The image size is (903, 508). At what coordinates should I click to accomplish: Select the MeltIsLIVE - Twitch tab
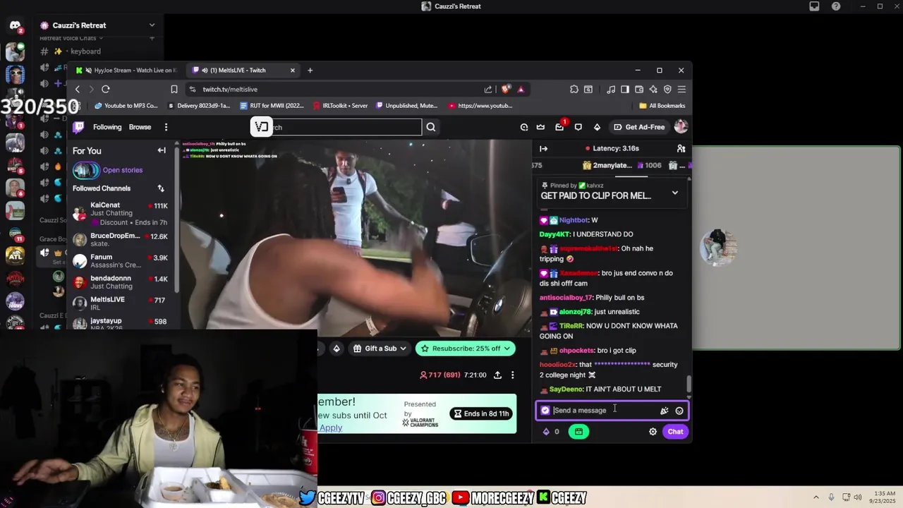coord(242,71)
